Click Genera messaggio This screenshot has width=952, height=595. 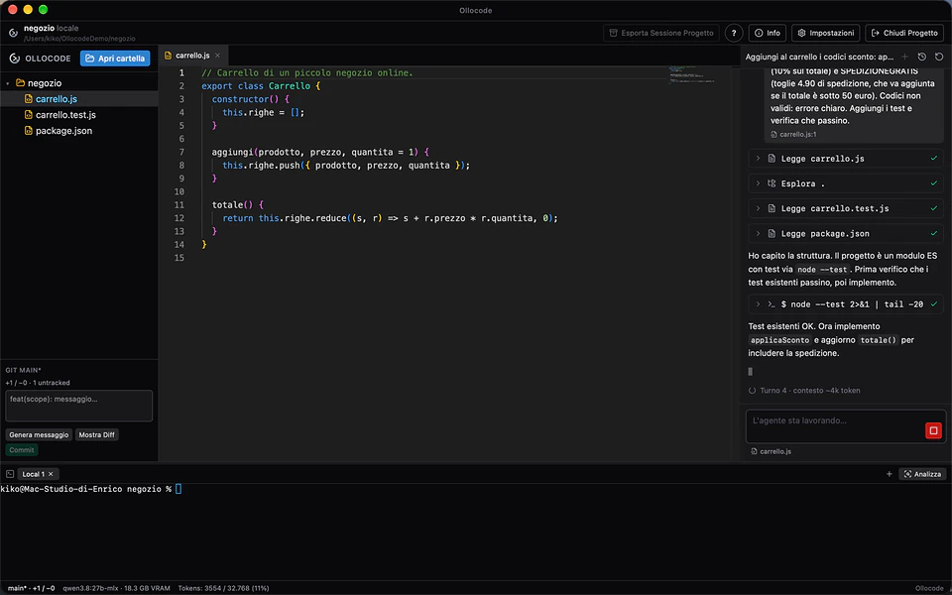tap(39, 434)
